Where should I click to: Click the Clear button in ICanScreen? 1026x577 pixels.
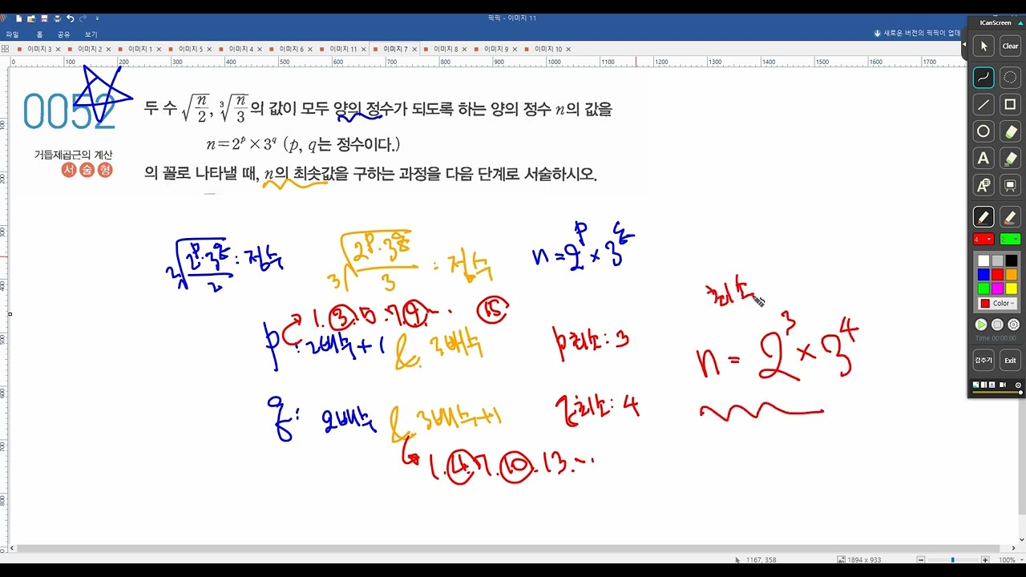[1010, 46]
